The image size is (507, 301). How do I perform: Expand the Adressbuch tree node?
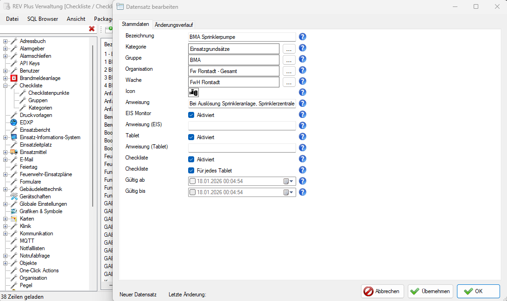point(5,41)
